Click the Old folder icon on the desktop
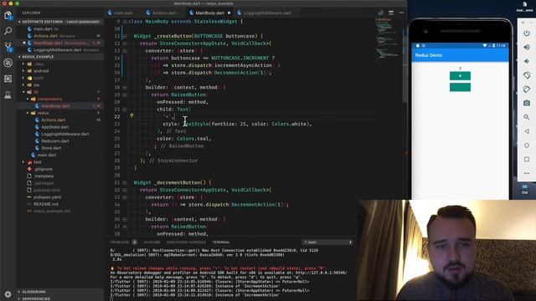This screenshot has height=301, width=536. point(524,187)
